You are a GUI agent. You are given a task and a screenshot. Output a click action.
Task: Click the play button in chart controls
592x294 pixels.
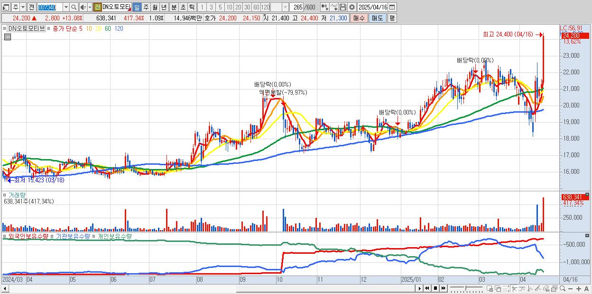point(419,288)
